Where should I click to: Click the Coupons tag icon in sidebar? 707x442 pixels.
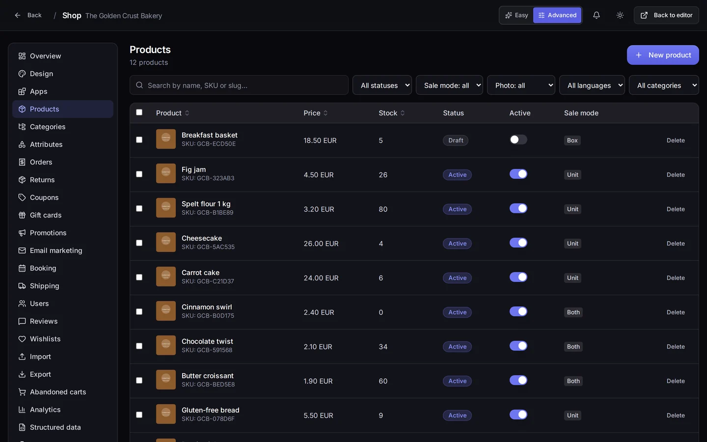coord(22,197)
